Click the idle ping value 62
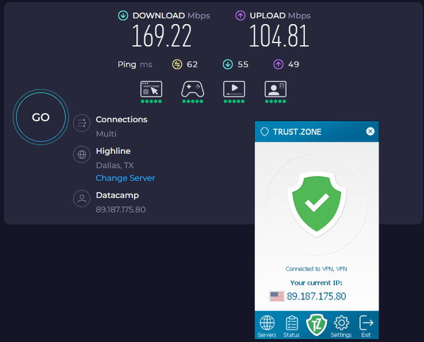This screenshot has height=342, width=424. point(192,64)
